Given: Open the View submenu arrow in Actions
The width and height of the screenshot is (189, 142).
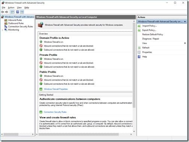Looking at the screenshot, I should pos(185,43).
